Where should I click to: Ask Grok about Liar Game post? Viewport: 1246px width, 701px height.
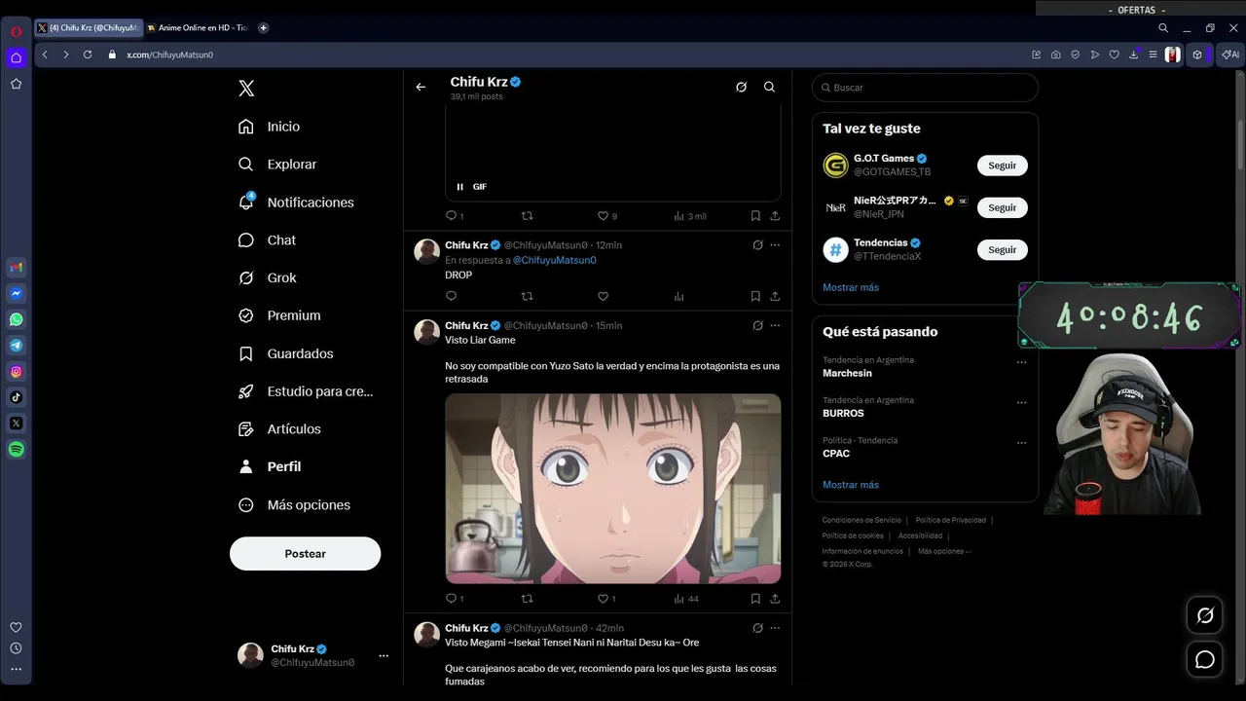[757, 325]
